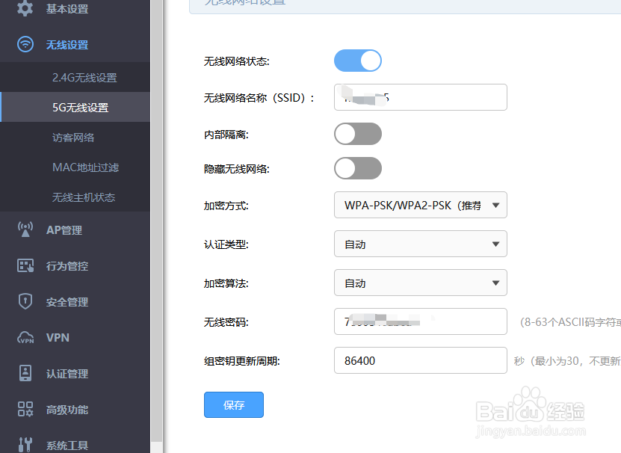Click the shield icon for 安全管理

[25, 301]
